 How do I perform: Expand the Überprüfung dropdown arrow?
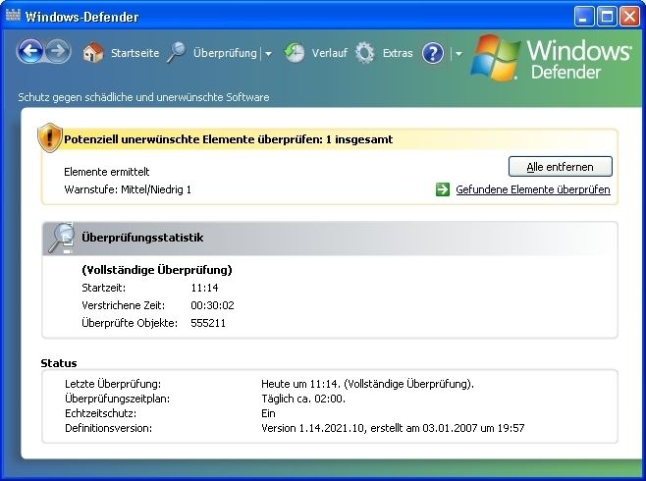[x=268, y=54]
